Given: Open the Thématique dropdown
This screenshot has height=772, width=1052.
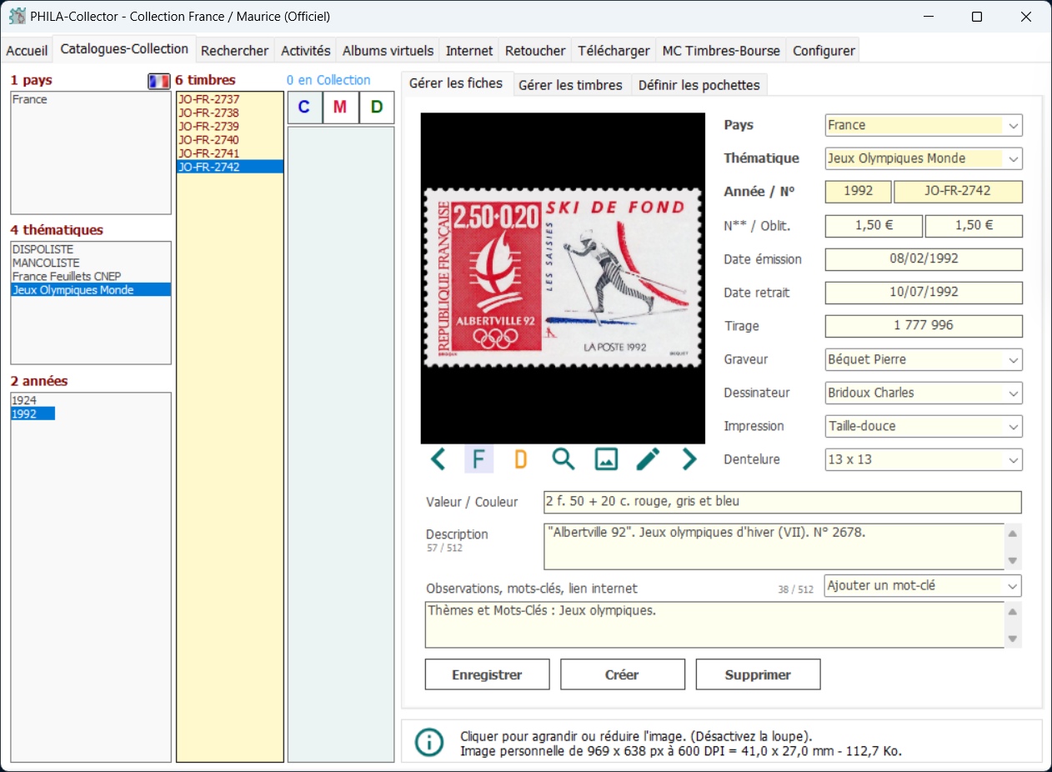Looking at the screenshot, I should (924, 158).
